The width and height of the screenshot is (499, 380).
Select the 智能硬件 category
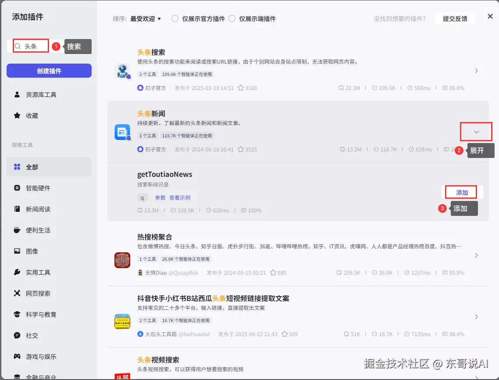point(49,188)
